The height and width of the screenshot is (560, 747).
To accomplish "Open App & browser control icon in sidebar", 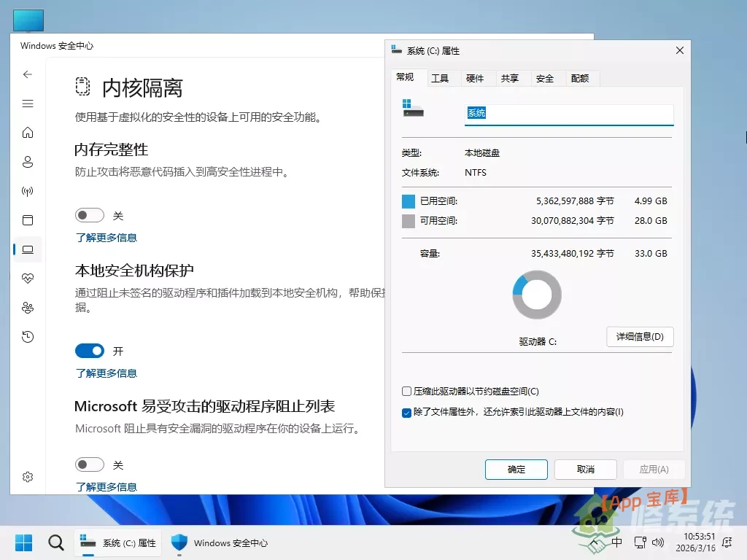I will coord(28,220).
